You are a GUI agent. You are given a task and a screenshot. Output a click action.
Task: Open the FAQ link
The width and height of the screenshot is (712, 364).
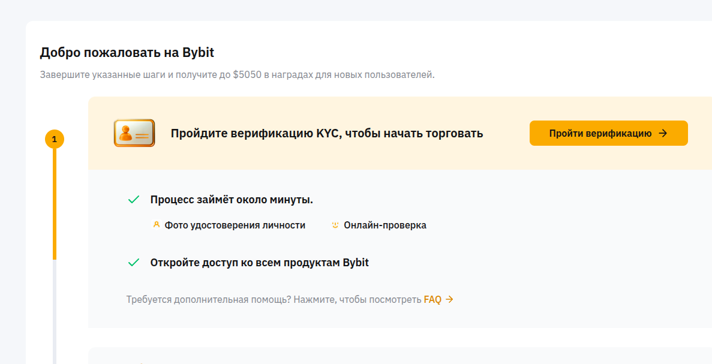tap(432, 300)
